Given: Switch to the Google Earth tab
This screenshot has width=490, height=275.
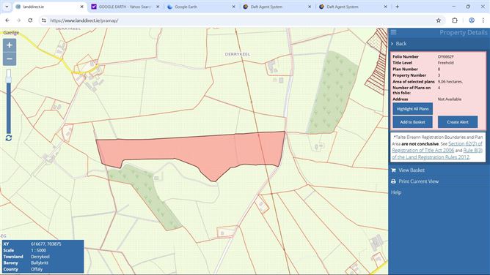Looking at the screenshot, I should click(x=201, y=7).
